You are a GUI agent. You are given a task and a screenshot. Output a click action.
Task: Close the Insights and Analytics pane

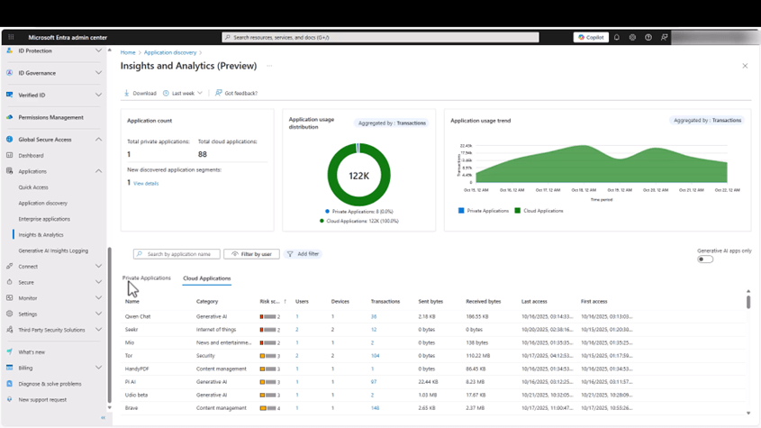[745, 66]
